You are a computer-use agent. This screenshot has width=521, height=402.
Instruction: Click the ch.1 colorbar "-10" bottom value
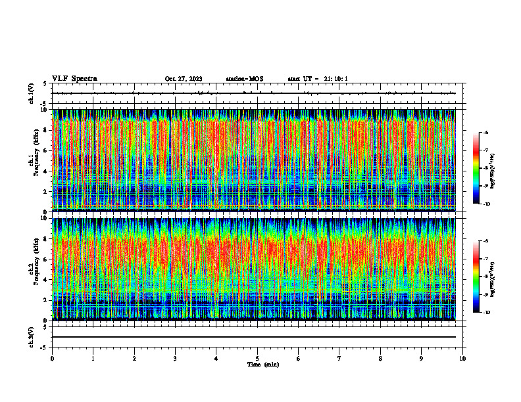tap(486, 204)
